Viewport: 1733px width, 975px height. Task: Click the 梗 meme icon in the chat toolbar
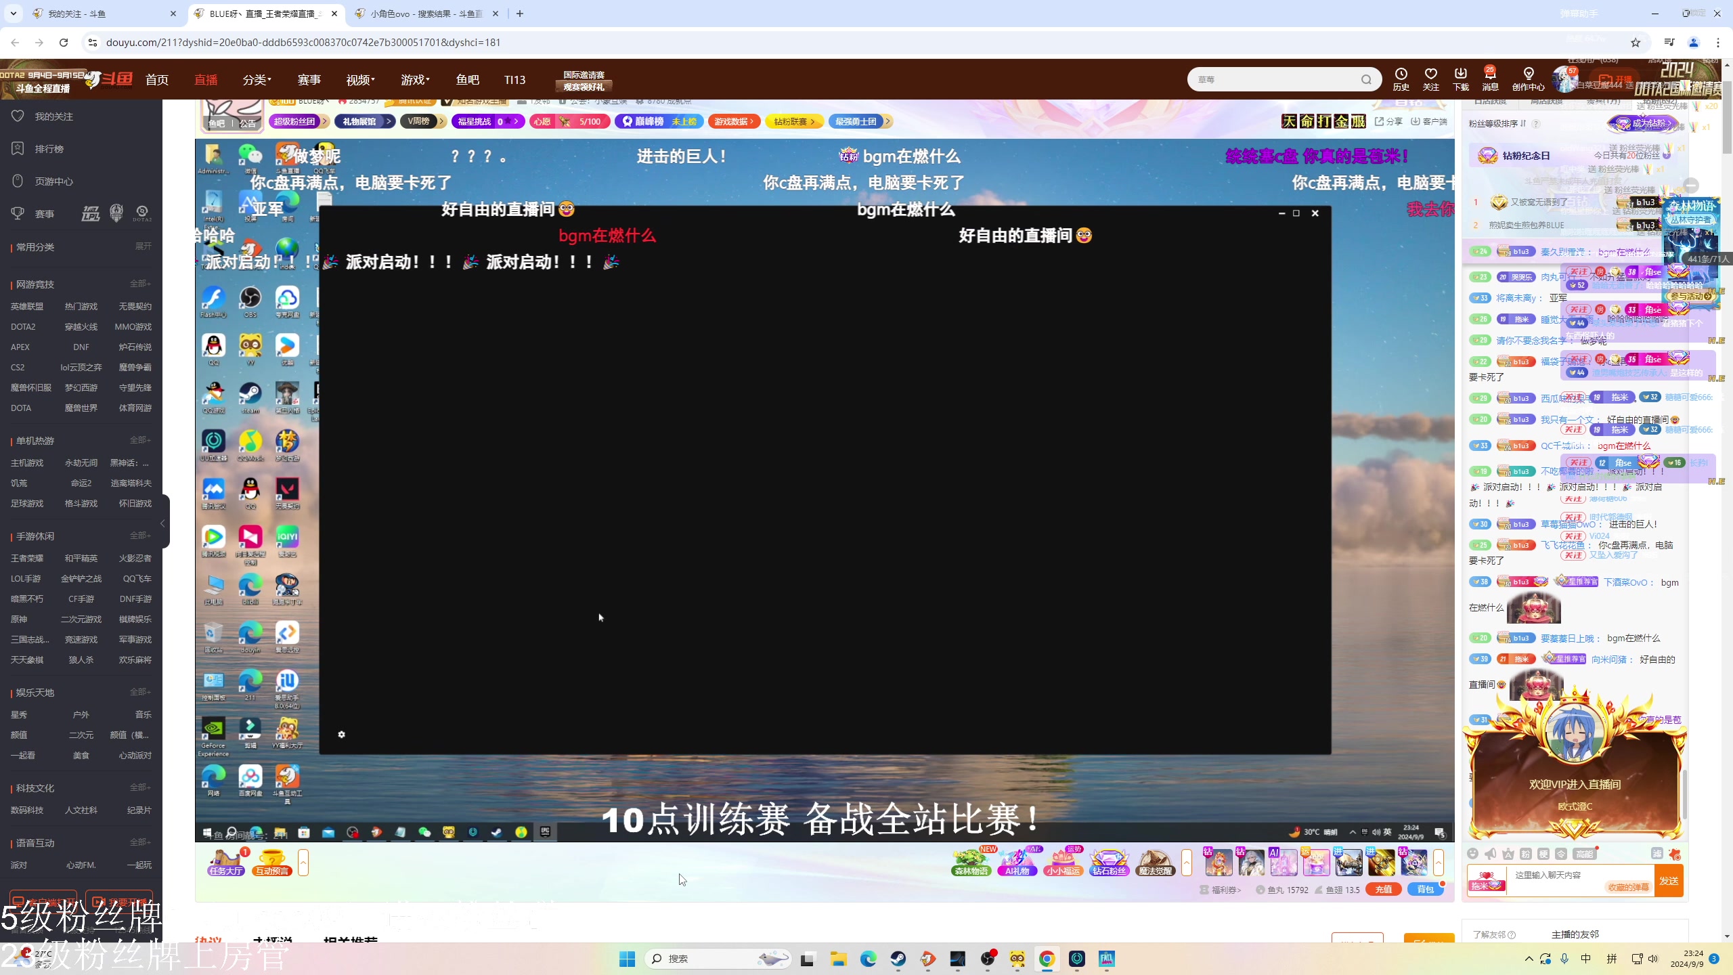click(1543, 854)
